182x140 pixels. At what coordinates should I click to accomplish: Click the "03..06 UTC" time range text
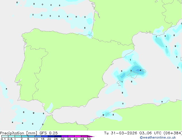click(150, 133)
